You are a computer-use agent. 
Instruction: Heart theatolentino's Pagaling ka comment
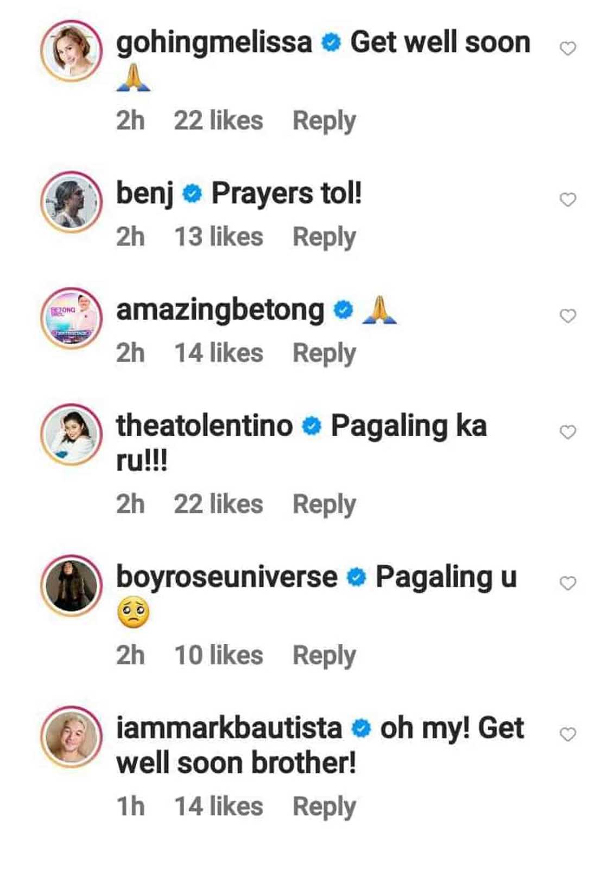click(x=567, y=432)
